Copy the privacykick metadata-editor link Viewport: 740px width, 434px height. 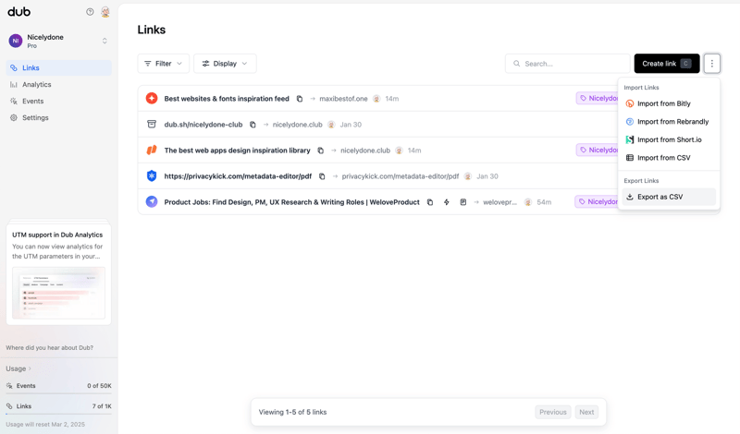pos(322,176)
